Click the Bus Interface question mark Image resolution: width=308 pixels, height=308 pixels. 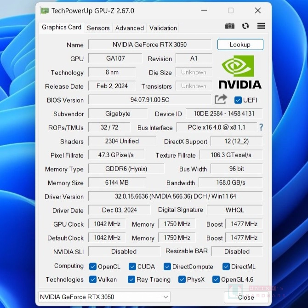[261, 127]
